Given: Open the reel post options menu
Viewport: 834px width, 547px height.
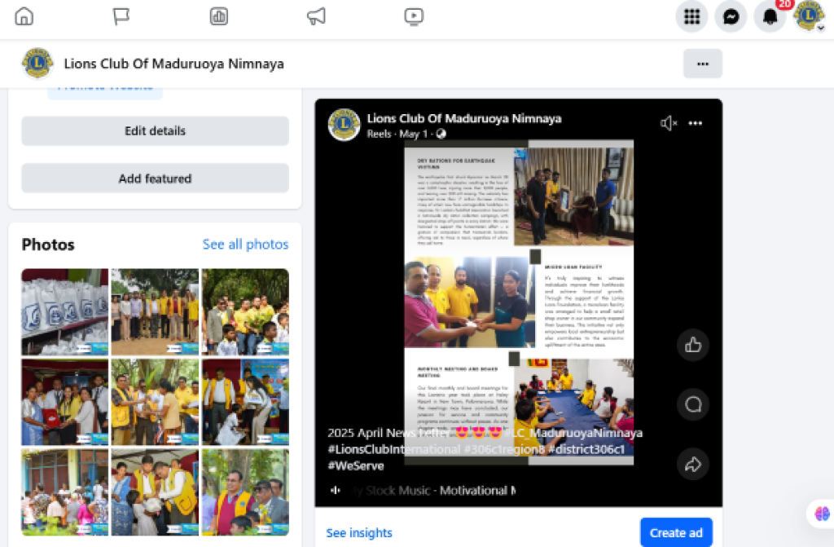Looking at the screenshot, I should pyautogui.click(x=696, y=123).
